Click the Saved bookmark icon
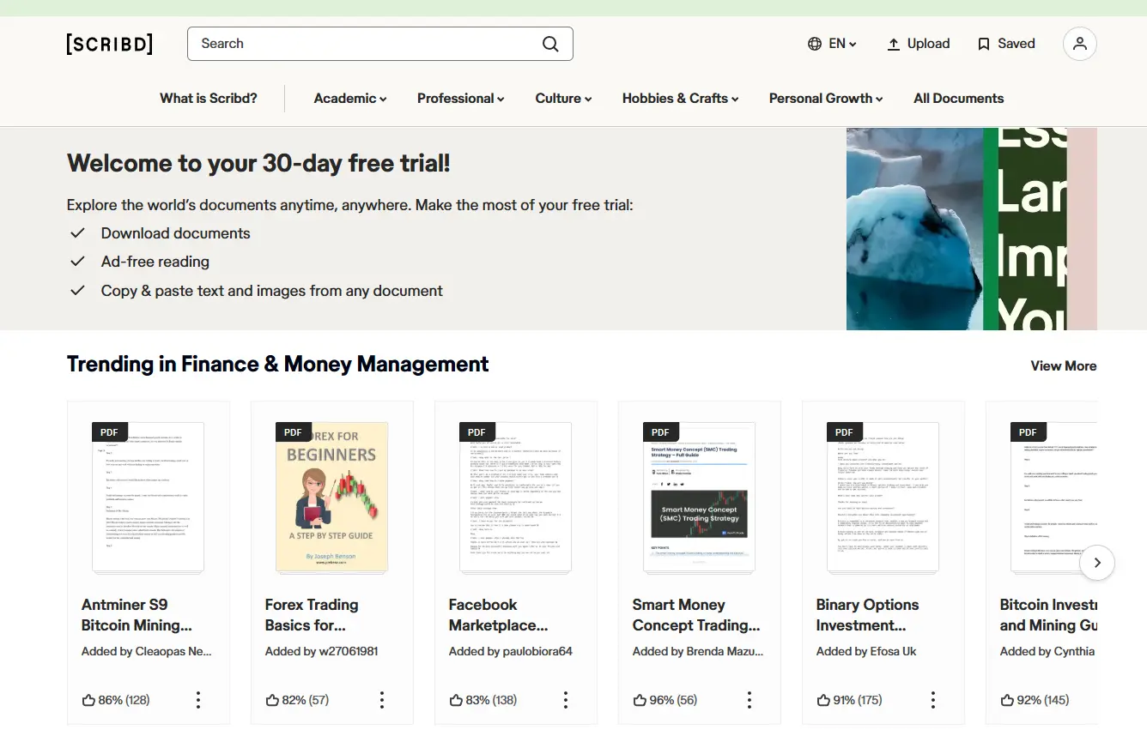The image size is (1147, 742). click(984, 44)
